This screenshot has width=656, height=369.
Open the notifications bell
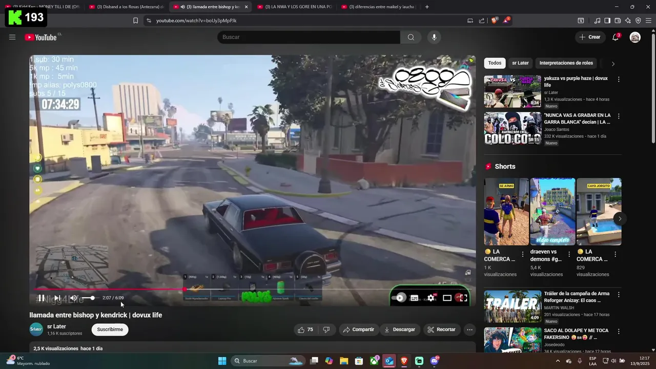tap(616, 37)
